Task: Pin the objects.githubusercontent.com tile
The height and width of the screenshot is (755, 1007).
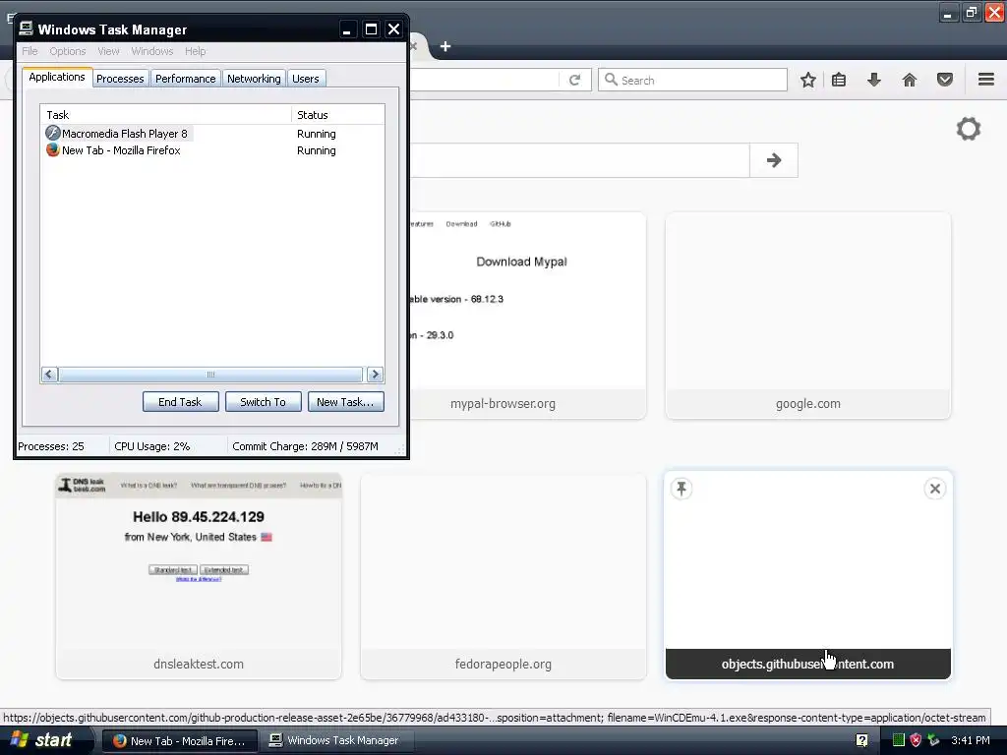Action: [x=681, y=489]
